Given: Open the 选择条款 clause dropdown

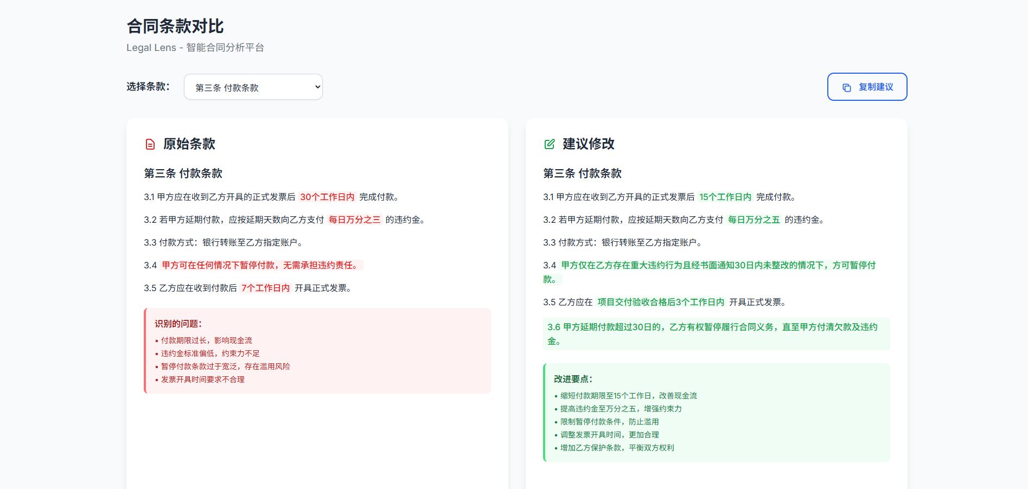Looking at the screenshot, I should [253, 87].
